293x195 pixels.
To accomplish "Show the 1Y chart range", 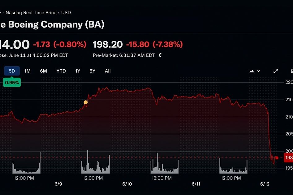I will pyautogui.click(x=78, y=71).
